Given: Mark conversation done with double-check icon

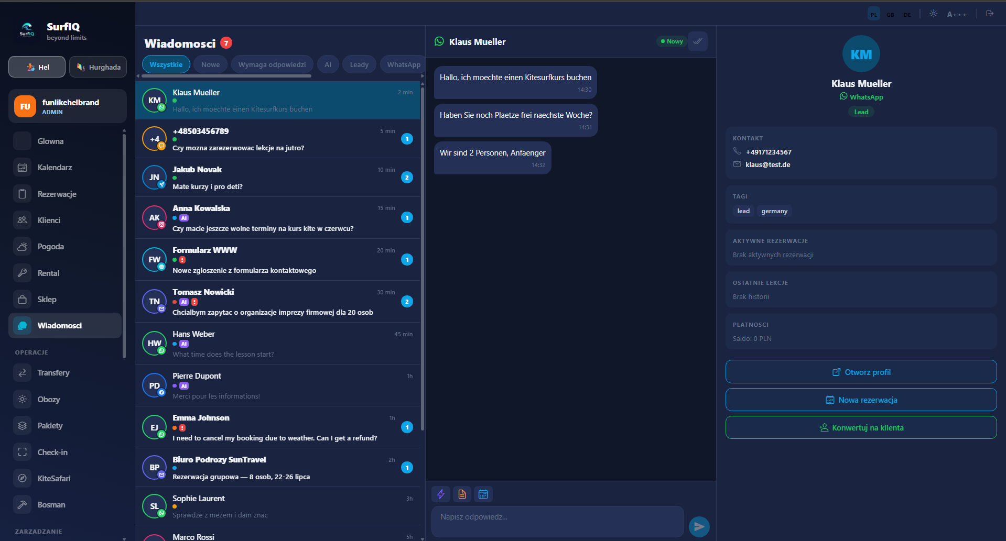Looking at the screenshot, I should click(698, 41).
